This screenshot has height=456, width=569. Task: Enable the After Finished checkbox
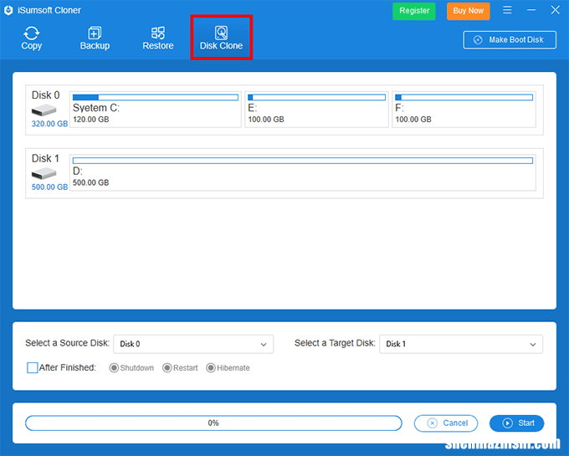[x=33, y=367]
